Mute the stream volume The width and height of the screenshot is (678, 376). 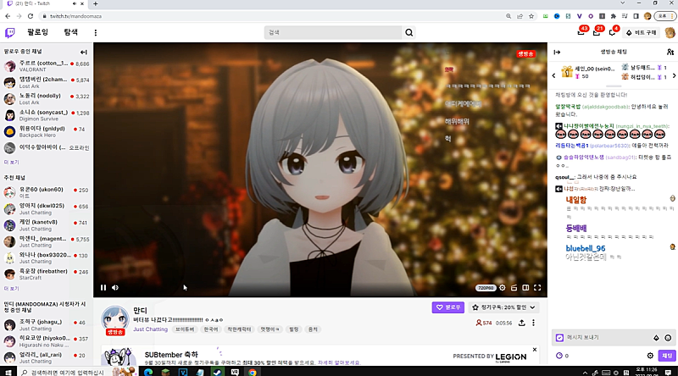click(x=115, y=287)
